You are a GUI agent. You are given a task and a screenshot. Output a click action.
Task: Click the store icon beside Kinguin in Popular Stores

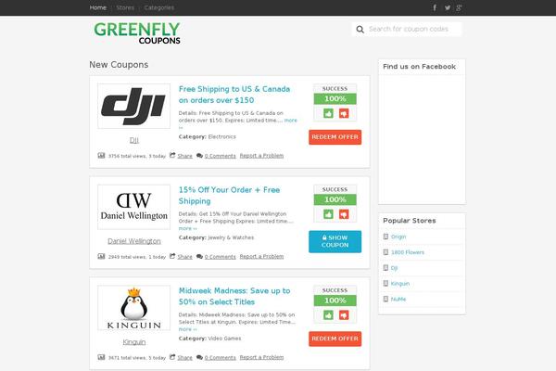tap(385, 283)
